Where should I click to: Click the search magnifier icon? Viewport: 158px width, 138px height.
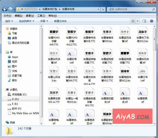pos(153,9)
